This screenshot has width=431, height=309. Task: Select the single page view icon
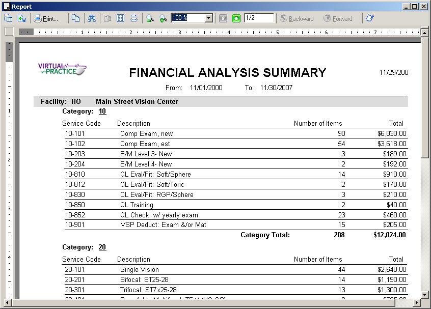click(107, 18)
